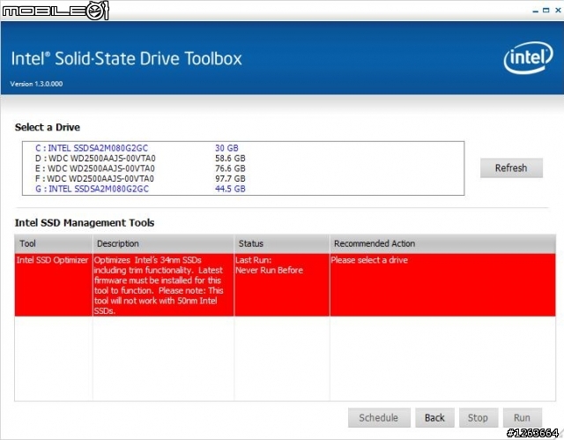Click the 97.7 GB size value

click(x=230, y=178)
